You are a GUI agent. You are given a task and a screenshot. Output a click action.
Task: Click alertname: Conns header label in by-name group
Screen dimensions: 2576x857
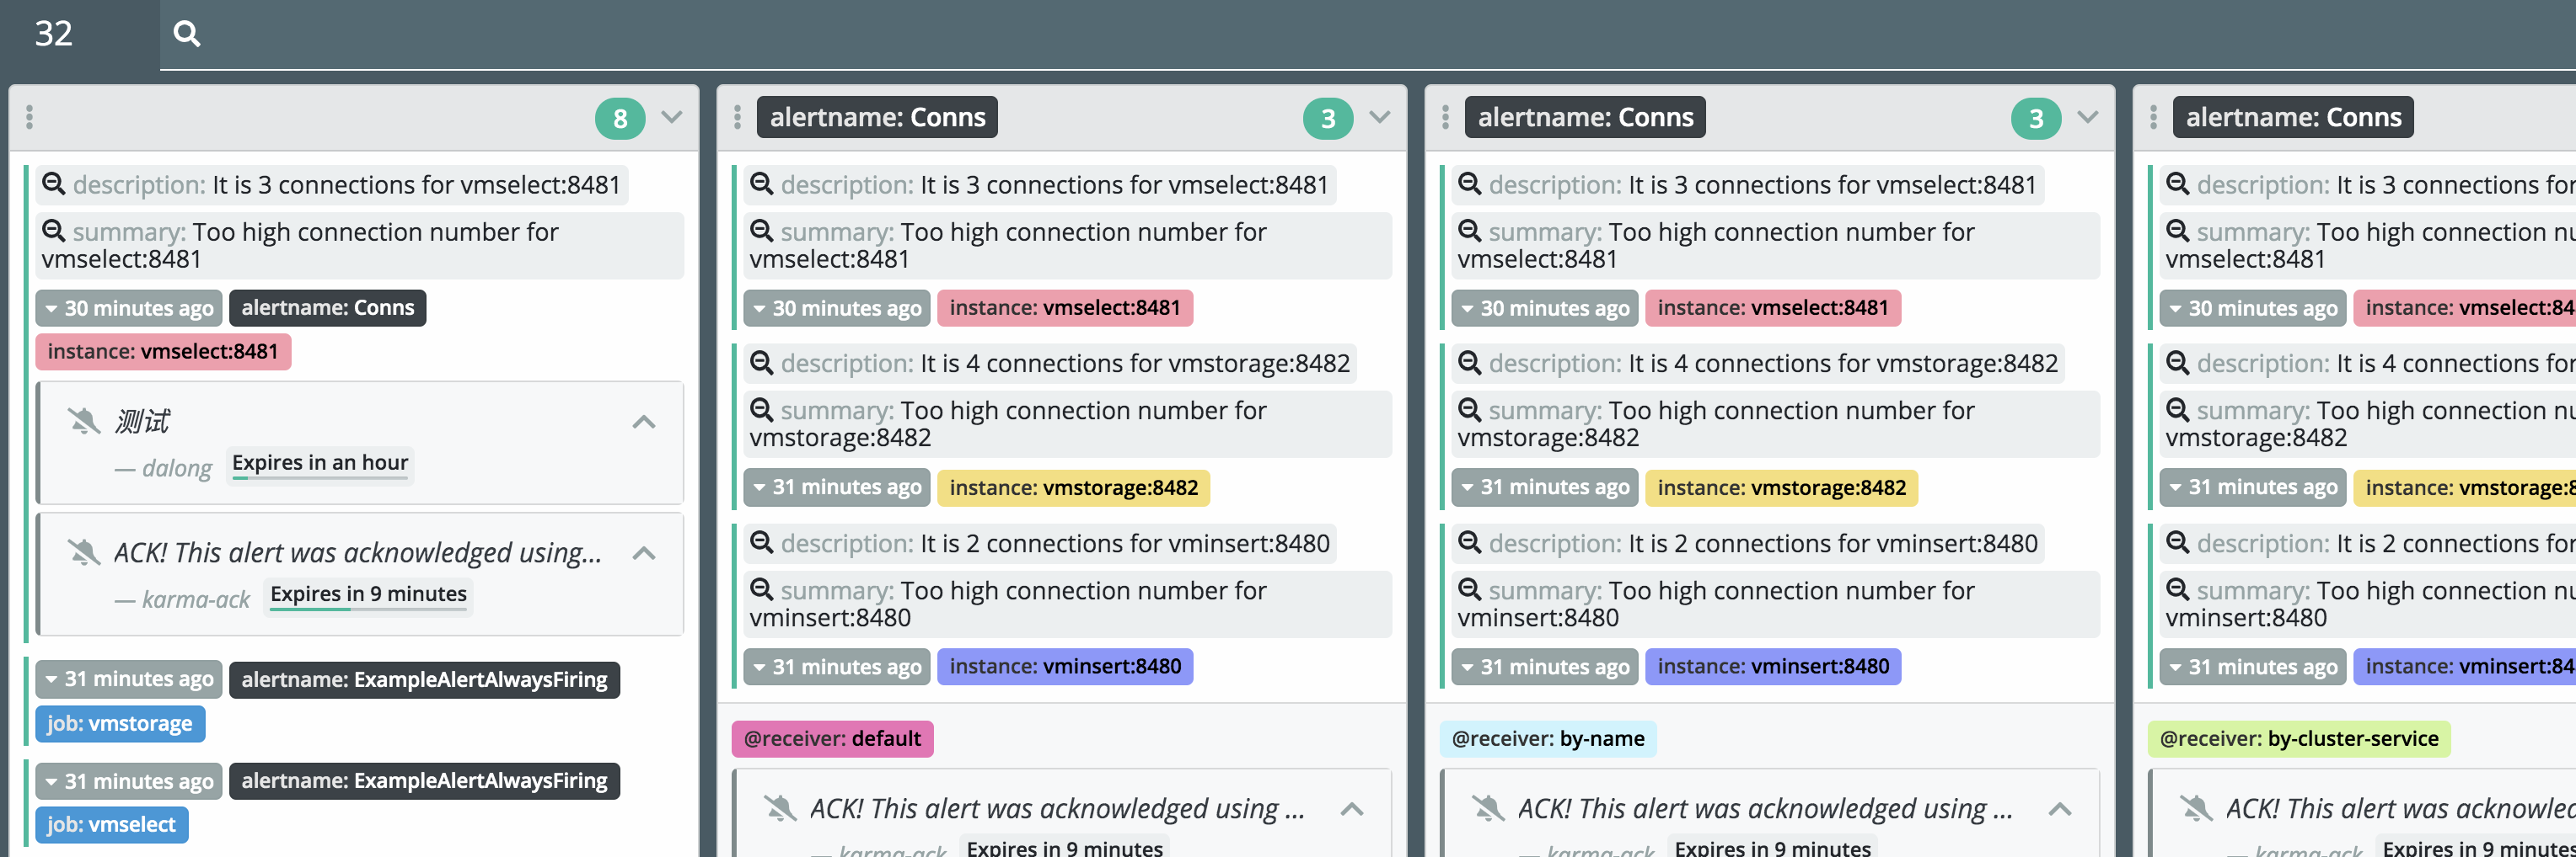click(x=1585, y=118)
